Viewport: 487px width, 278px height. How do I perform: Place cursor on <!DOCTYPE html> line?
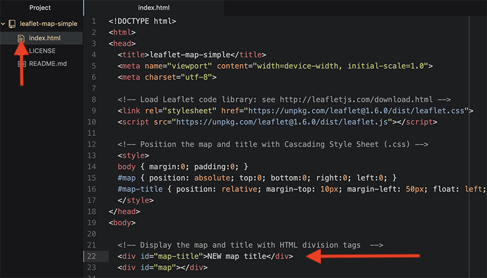click(x=142, y=21)
